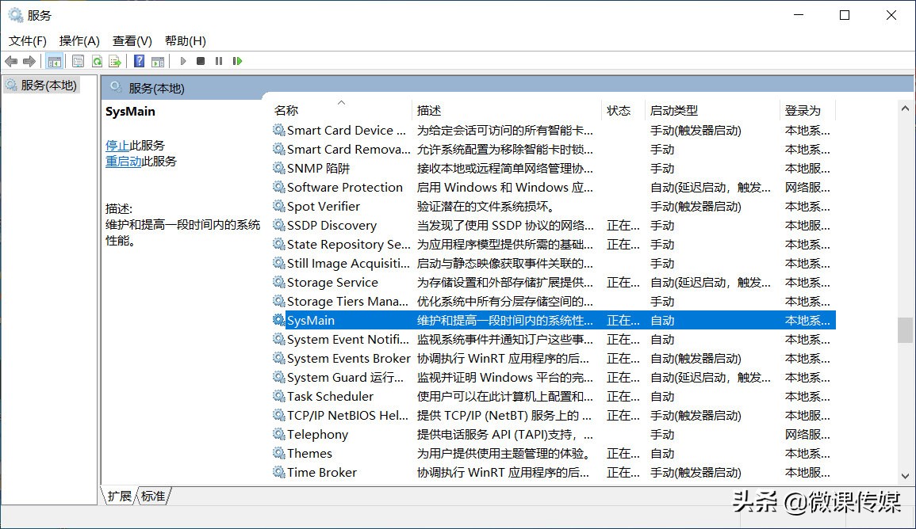Click the Start Service toolbar icon

pyautogui.click(x=183, y=61)
